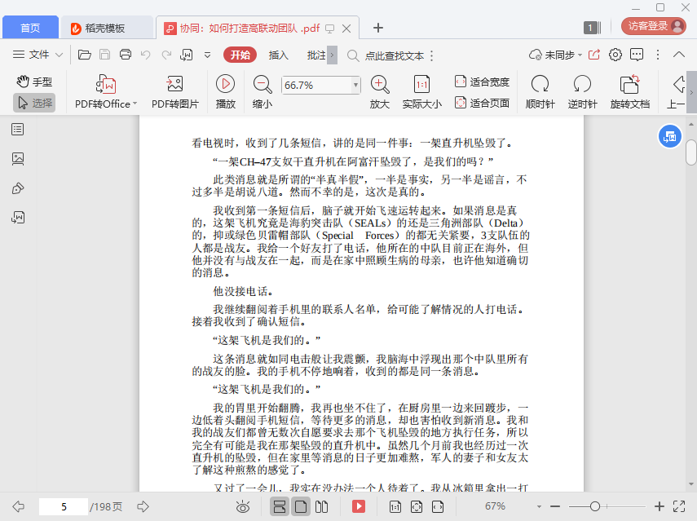Start slideshow with 播放 button

tap(225, 92)
